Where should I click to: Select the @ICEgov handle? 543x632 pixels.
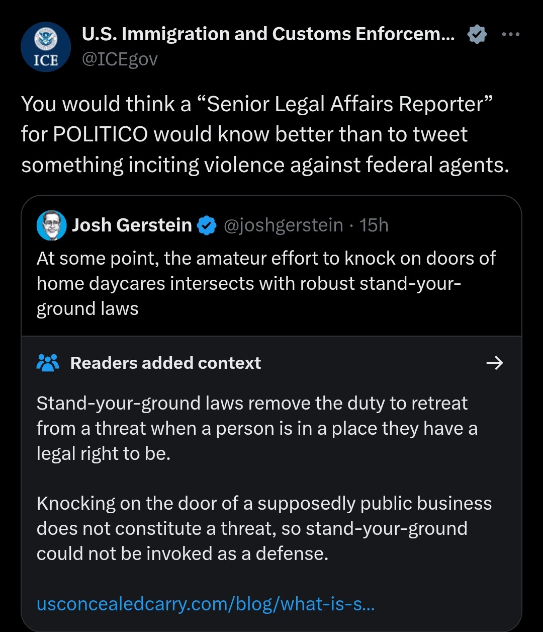(x=120, y=59)
